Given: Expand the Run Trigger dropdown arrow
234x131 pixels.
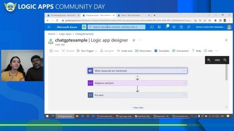Looking at the screenshot, I should tap(96, 51).
